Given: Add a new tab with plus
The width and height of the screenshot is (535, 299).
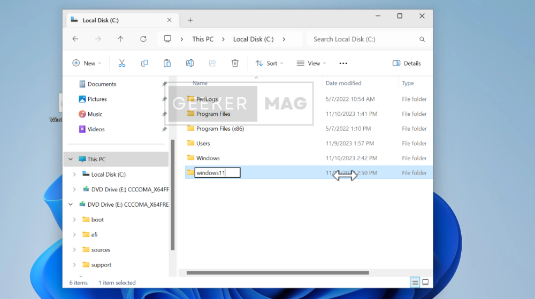Looking at the screenshot, I should [x=190, y=20].
